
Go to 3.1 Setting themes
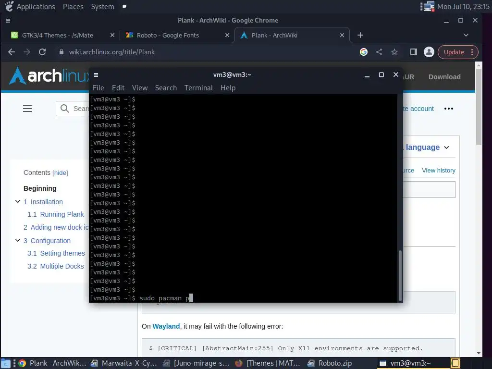point(56,253)
